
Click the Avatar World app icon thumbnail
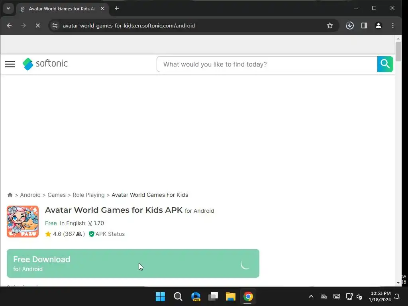[23, 222]
